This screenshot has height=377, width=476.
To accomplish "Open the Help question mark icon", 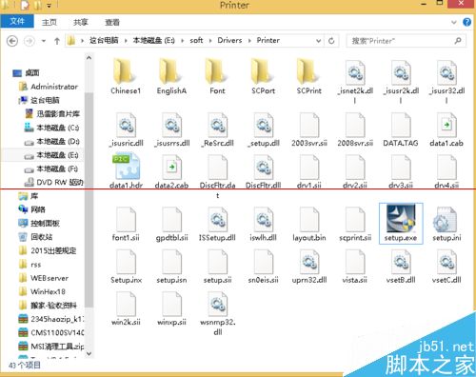I will 466,22.
